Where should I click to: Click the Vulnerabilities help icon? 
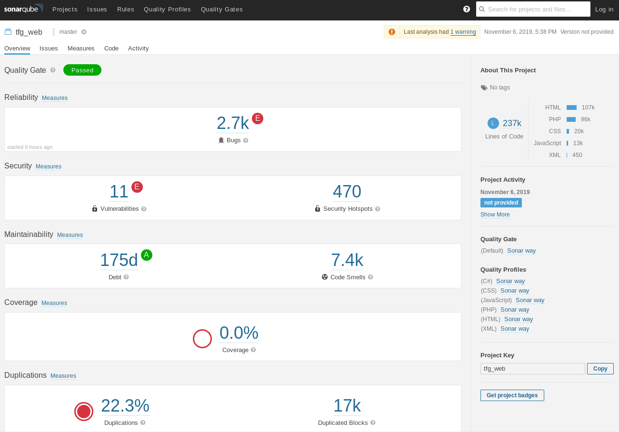(x=144, y=209)
